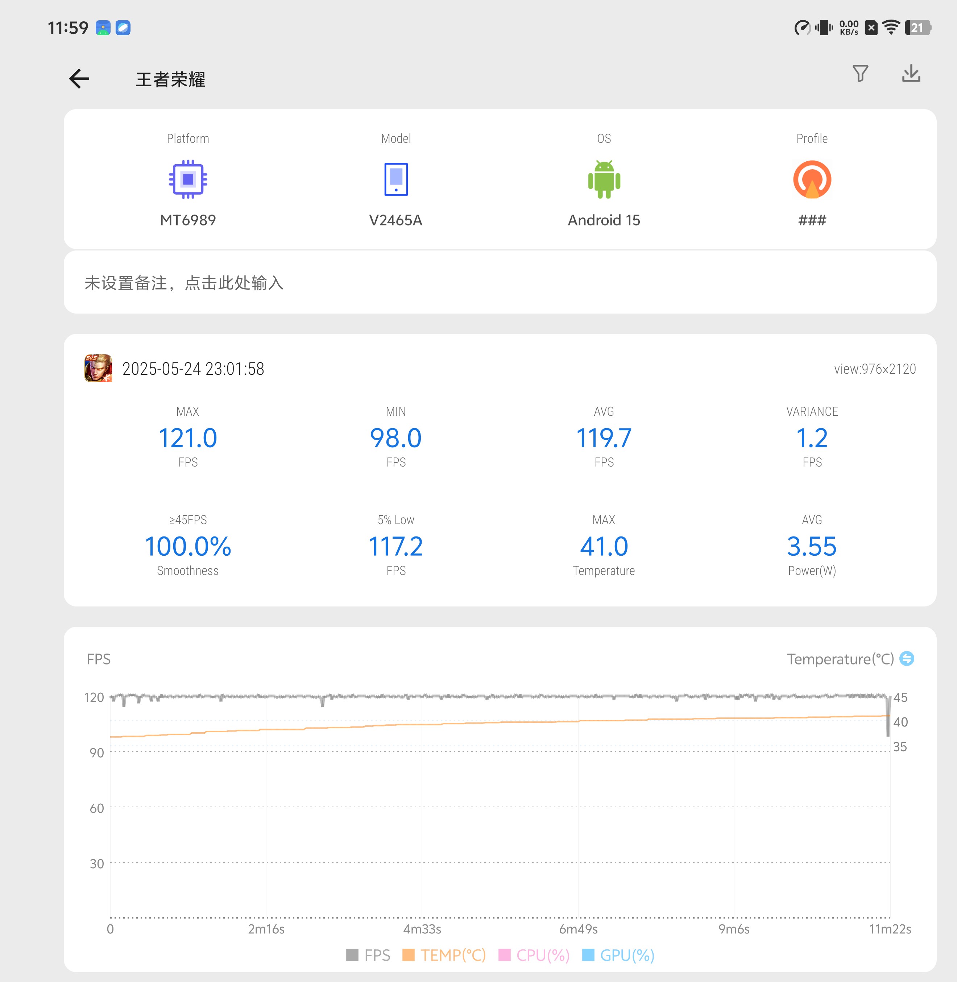Viewport: 957px width, 982px height.
Task: Tap the Model tablet icon
Action: tap(396, 179)
